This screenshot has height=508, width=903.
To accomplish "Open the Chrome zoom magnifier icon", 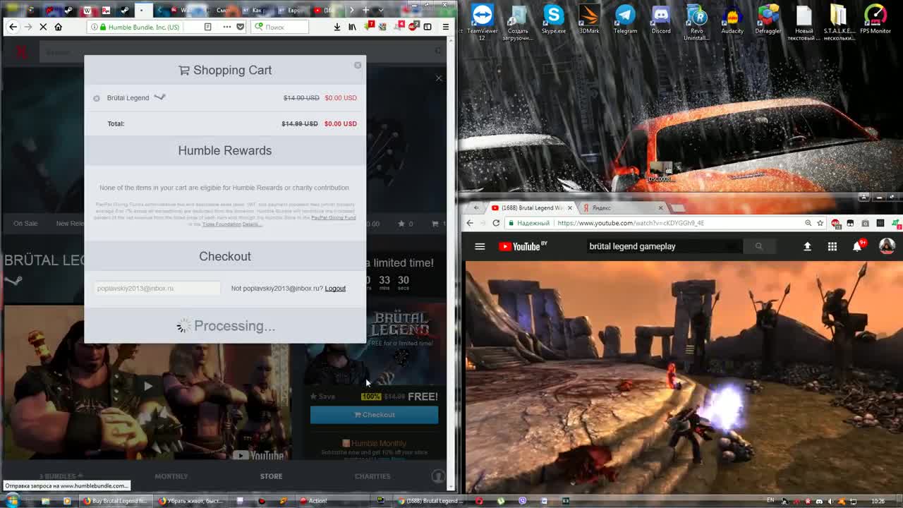I will point(808,223).
